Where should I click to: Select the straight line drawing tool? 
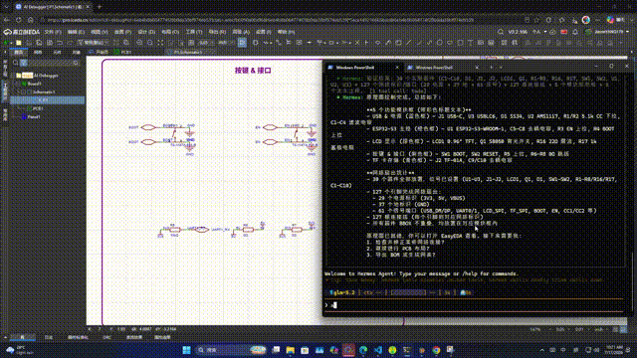(x=408, y=42)
